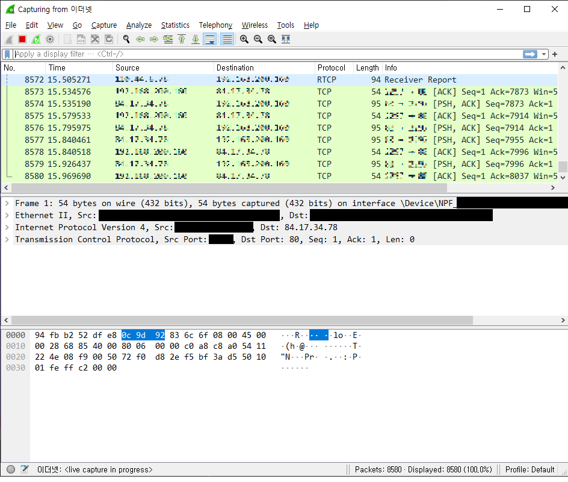This screenshot has width=568, height=482.
Task: Stop the running packet capture
Action: pos(22,39)
